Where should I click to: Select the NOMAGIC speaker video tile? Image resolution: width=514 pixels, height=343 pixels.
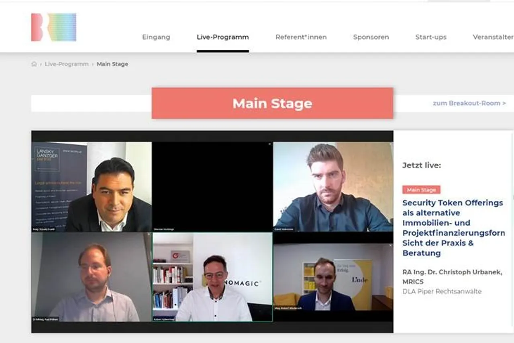tap(212, 277)
